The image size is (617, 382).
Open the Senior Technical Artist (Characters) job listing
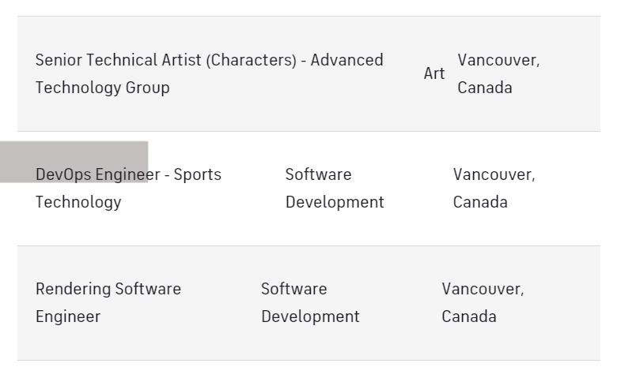click(x=209, y=73)
